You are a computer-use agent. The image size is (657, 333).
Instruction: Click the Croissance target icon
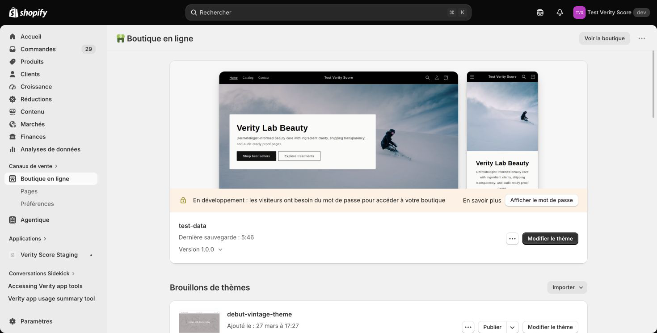(x=13, y=87)
